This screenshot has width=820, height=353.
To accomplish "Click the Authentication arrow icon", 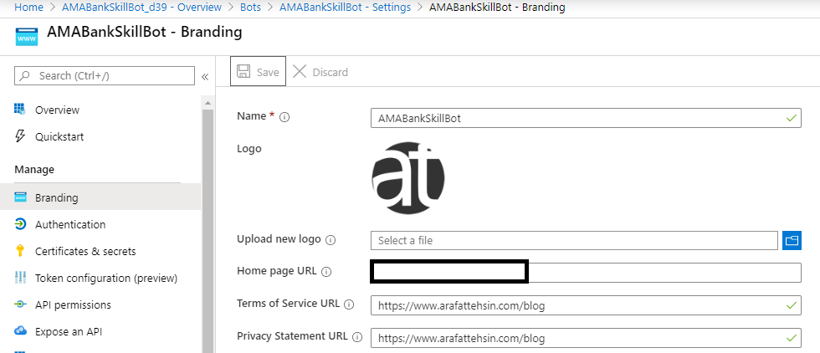I will (x=20, y=224).
